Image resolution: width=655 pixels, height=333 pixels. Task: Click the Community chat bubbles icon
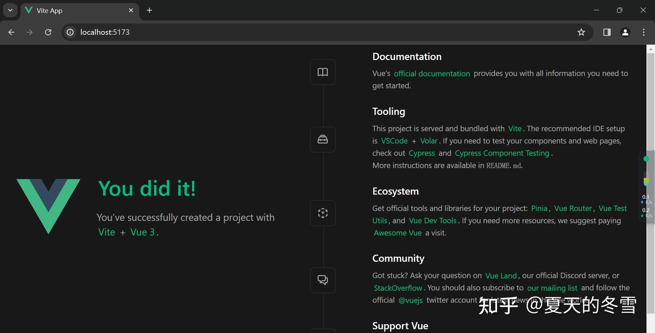322,280
